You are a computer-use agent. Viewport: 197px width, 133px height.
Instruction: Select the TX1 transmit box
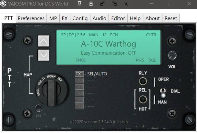[x=79, y=74]
